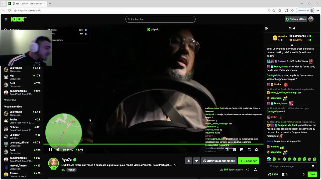Collapse the chat panel arrow icon
Screen dimensions: 321x180
pos(267,28)
